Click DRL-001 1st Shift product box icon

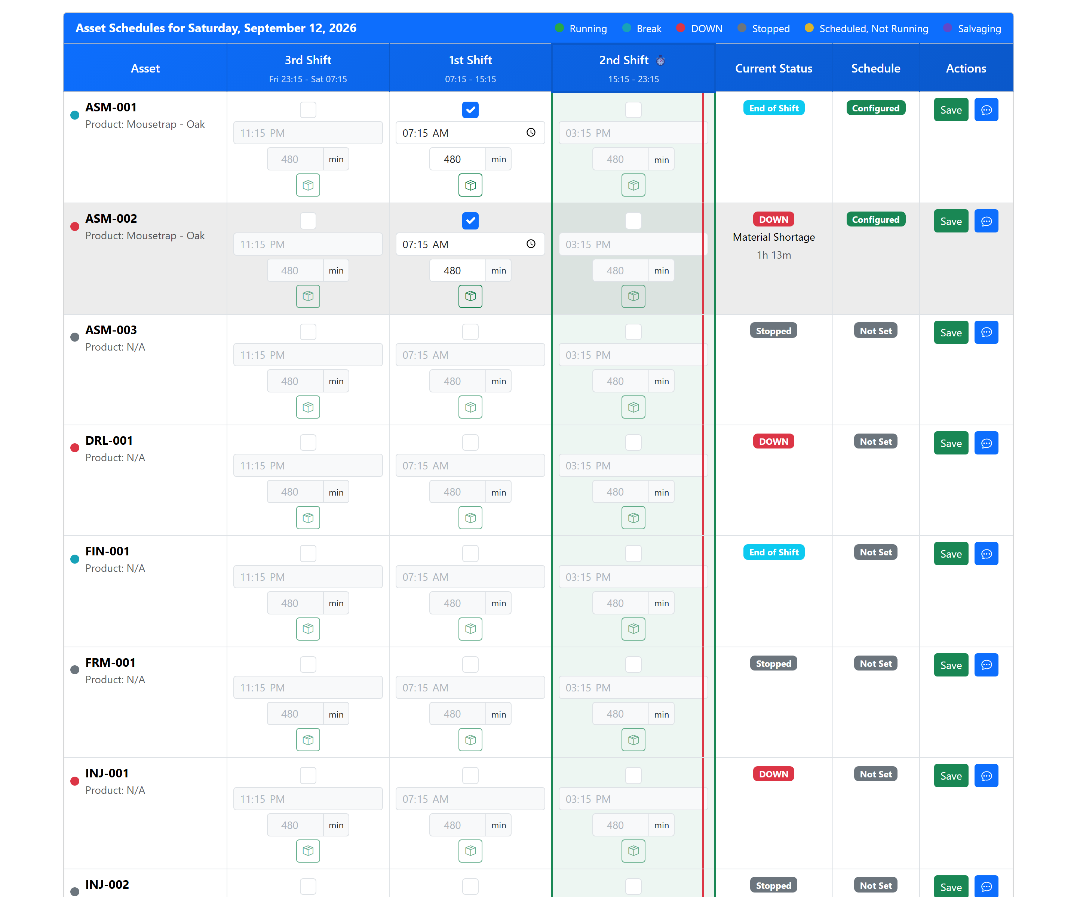point(470,518)
